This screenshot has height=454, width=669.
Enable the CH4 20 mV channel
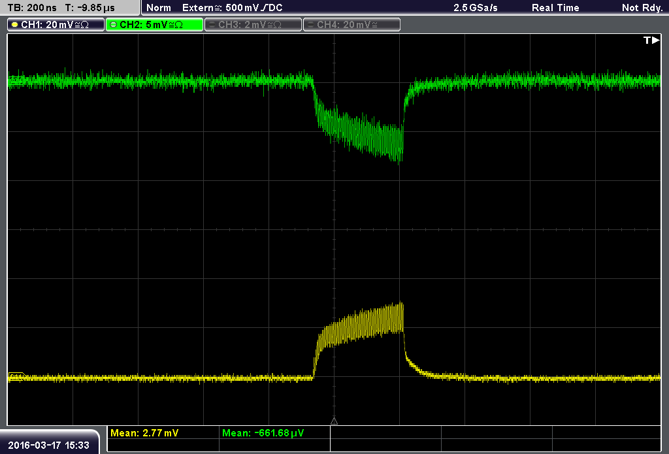(351, 25)
